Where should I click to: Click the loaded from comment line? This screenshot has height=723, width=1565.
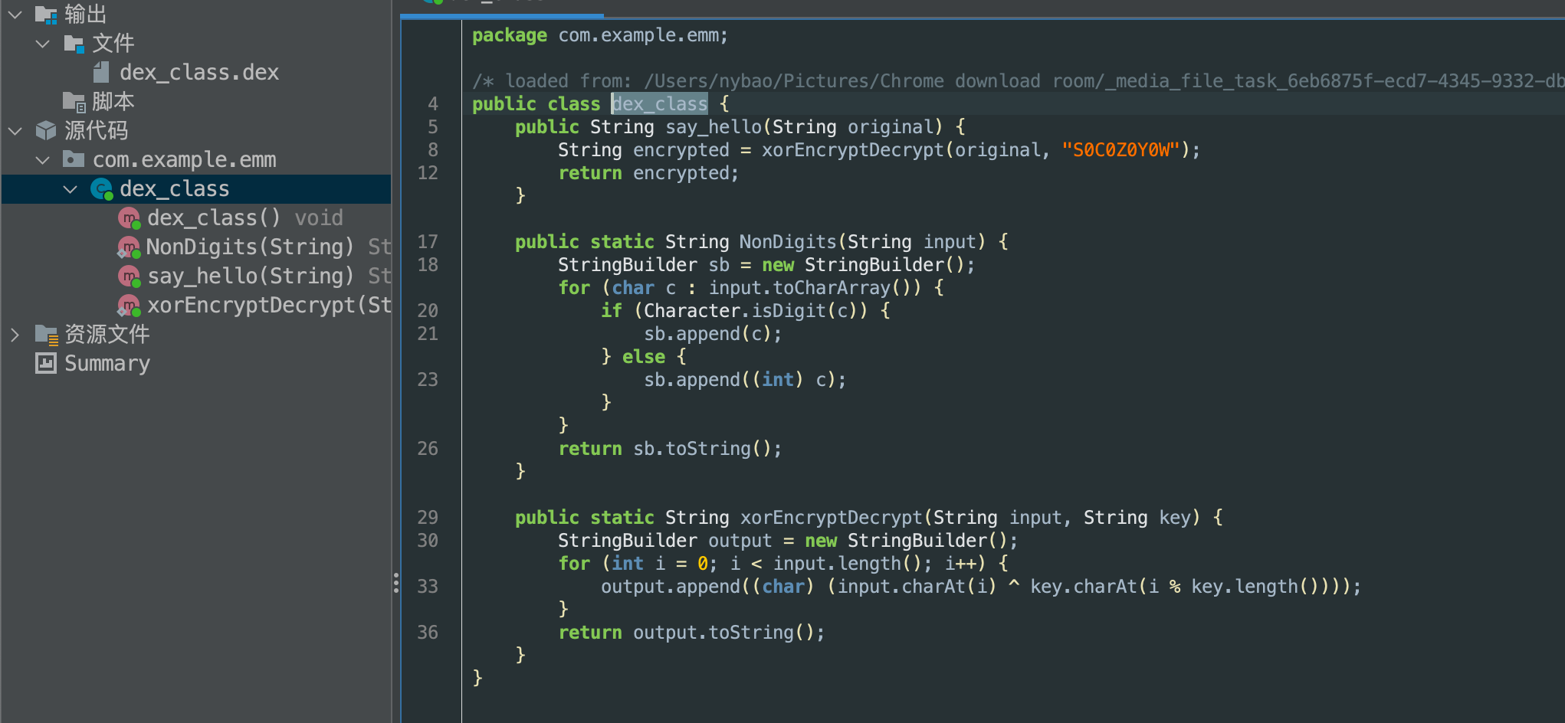coord(1018,81)
